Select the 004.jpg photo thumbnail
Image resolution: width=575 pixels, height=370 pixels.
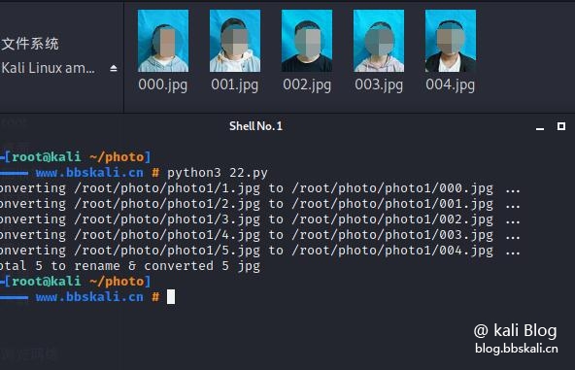point(451,41)
